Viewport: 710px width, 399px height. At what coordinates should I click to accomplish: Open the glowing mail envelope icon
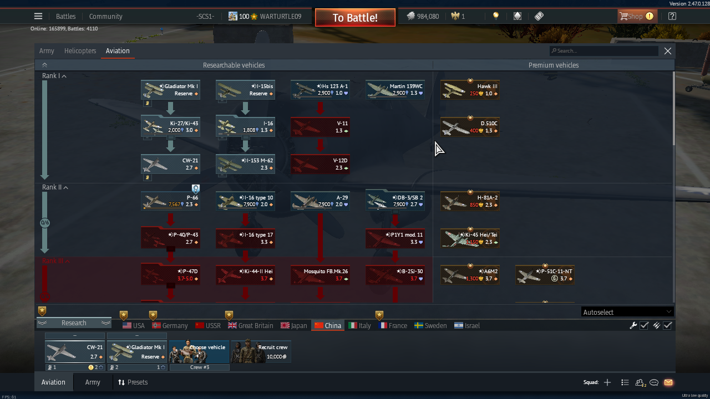coord(668,382)
